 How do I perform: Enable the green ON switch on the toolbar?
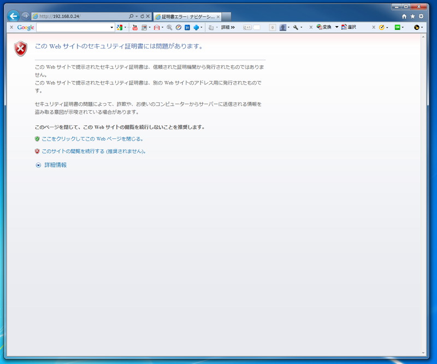(397, 27)
